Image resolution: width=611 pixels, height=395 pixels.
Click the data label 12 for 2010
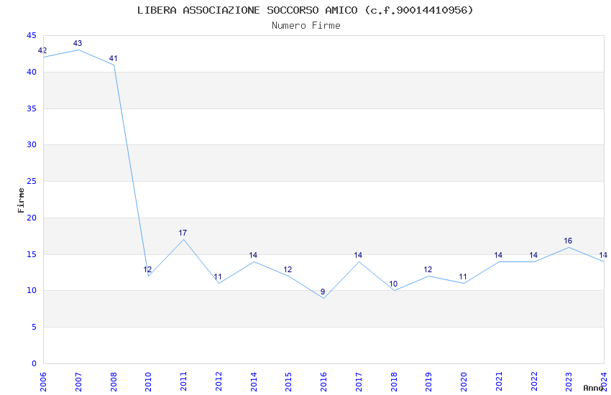(147, 269)
